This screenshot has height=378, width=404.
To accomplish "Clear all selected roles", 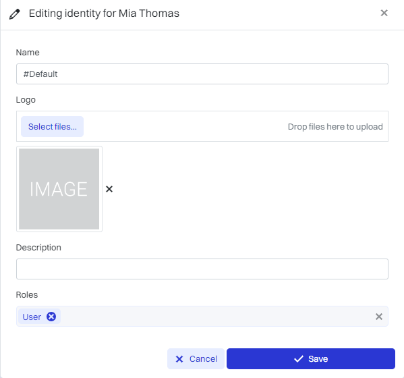I will click(379, 317).
